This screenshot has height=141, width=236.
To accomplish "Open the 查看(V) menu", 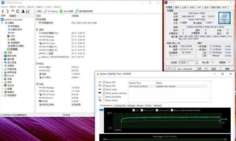I will coord(13,7).
